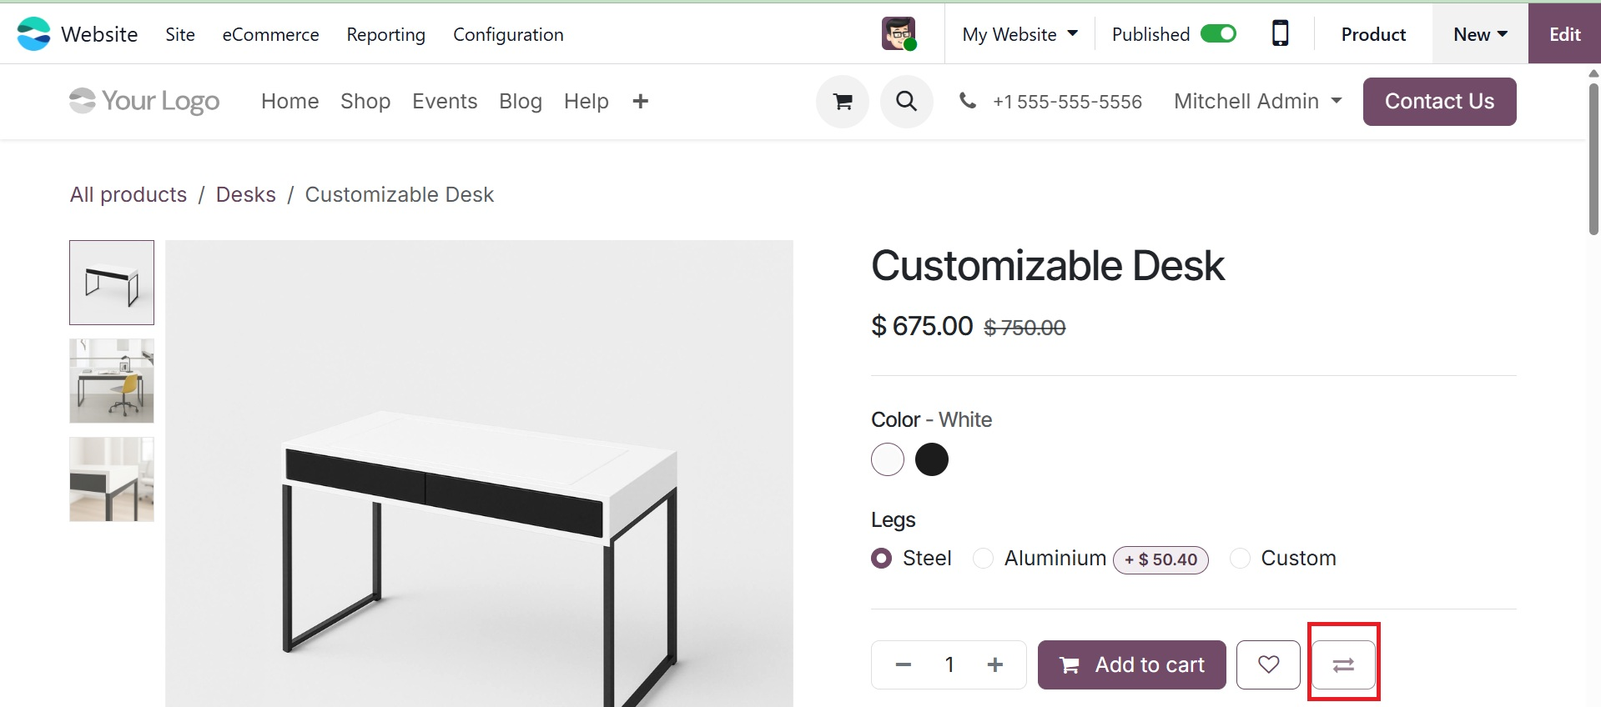1601x707 pixels.
Task: Open the eCommerce menu
Action: coord(270,34)
